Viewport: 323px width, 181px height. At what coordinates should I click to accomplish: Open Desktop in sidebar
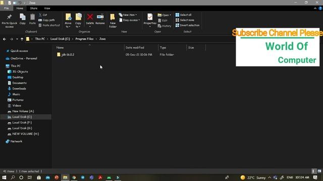tap(16, 77)
